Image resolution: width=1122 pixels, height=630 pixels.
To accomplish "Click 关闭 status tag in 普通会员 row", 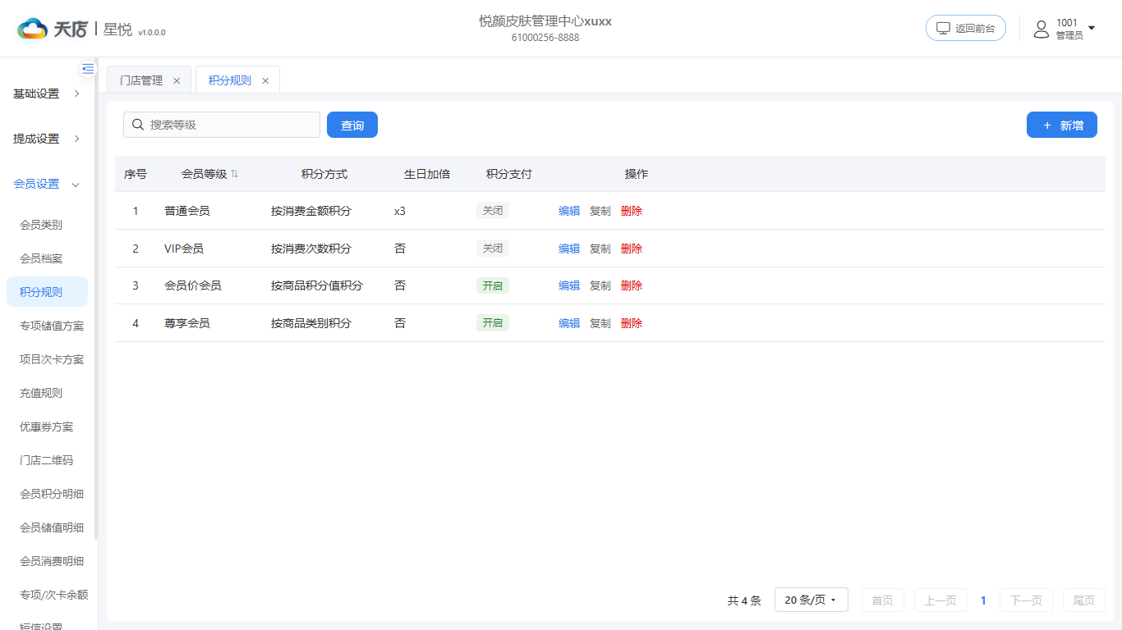I will tap(493, 211).
